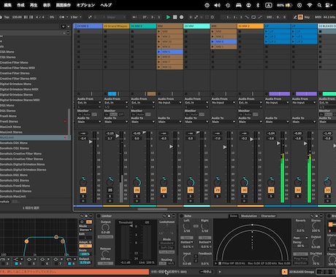The height and width of the screenshot is (277, 336).
Task: Stop playback with the square Stop button
Action: [x=175, y=17]
